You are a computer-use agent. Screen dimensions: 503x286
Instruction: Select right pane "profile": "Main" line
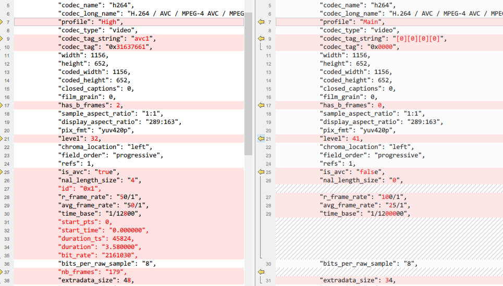click(389, 22)
